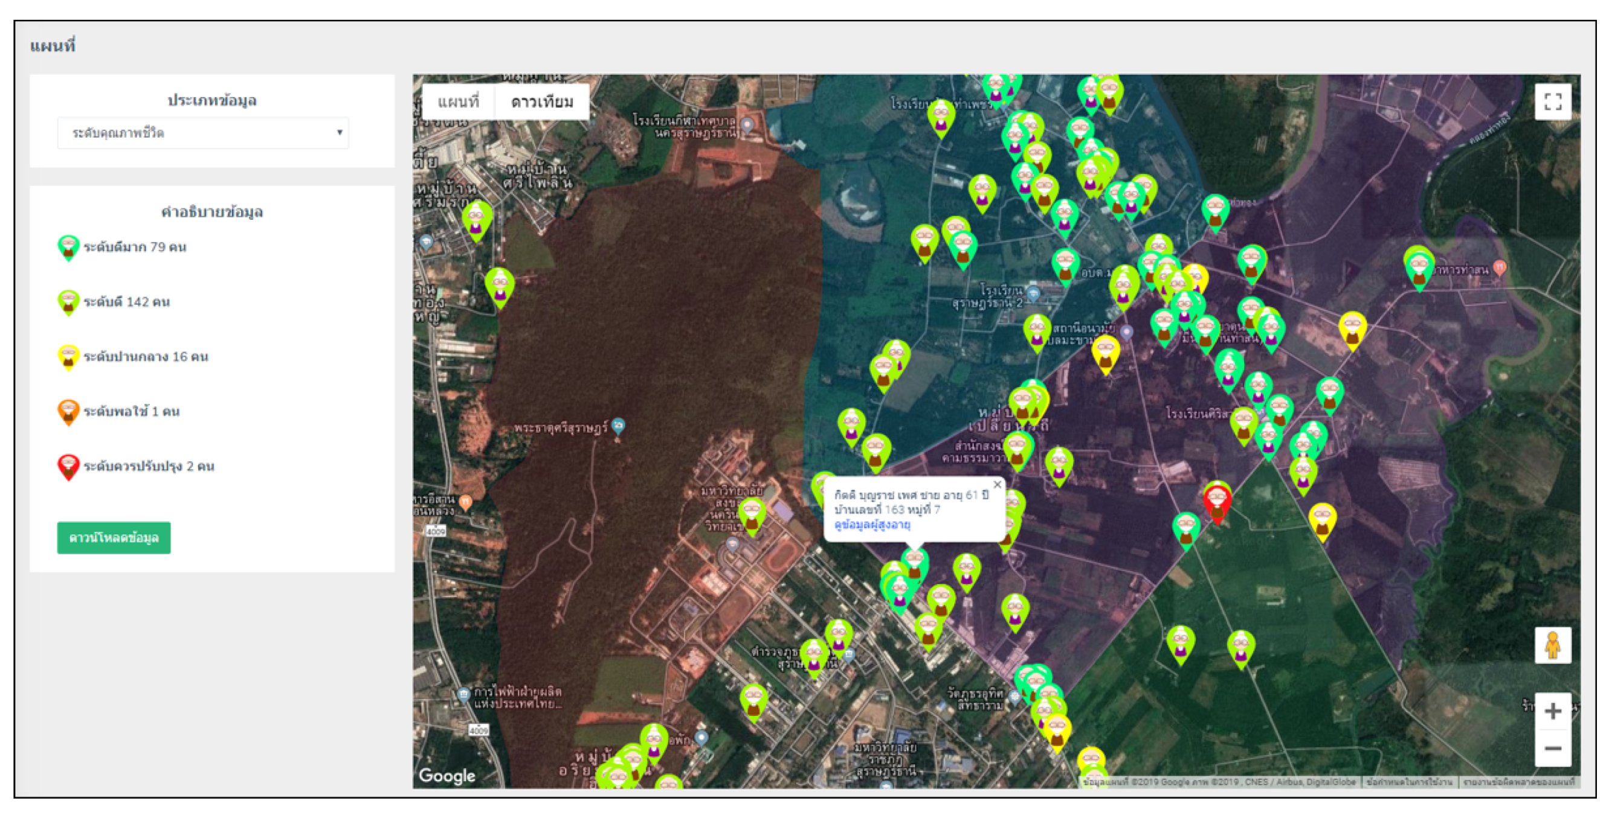Click the dropdown arrow beside ระดับคุณภาพชีวิต

point(339,132)
